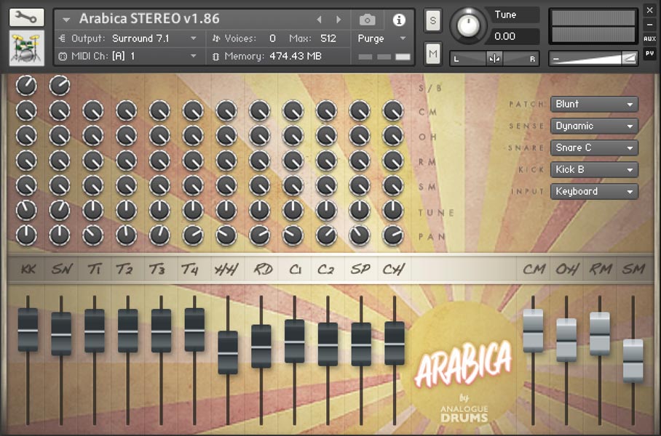This screenshot has width=661, height=436.
Task: Click the KK volume fader handle
Action: tap(28, 330)
